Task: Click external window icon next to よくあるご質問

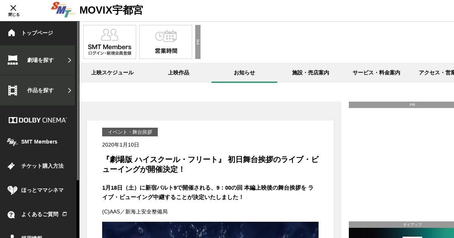Action: click(x=64, y=214)
